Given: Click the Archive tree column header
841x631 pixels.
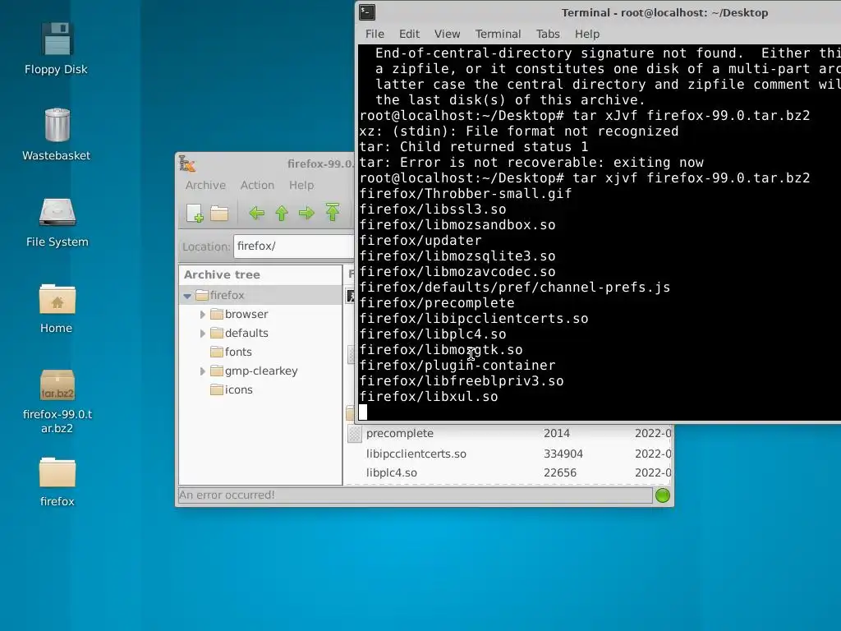Looking at the screenshot, I should point(260,274).
